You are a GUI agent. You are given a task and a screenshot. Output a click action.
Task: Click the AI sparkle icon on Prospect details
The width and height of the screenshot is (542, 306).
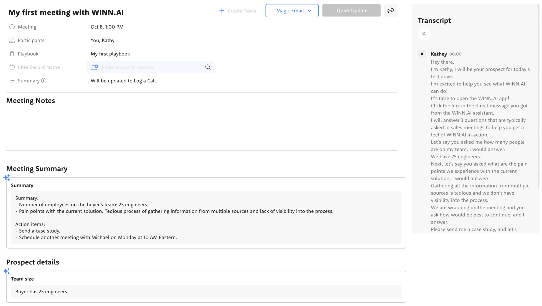7,271
